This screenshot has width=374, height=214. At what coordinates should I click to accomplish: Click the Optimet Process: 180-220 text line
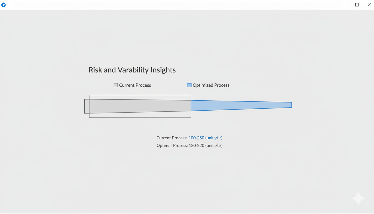point(190,145)
